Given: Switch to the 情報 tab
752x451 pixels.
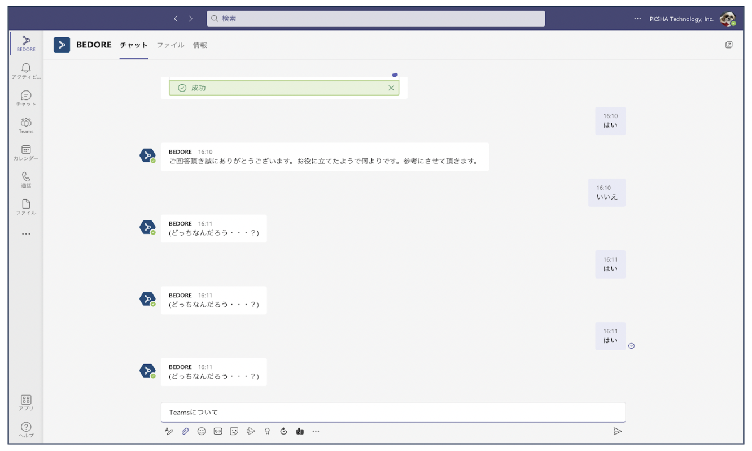Looking at the screenshot, I should 200,45.
